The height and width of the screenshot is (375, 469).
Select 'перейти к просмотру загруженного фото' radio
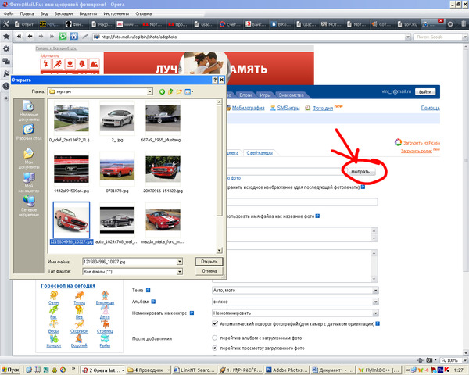point(214,348)
